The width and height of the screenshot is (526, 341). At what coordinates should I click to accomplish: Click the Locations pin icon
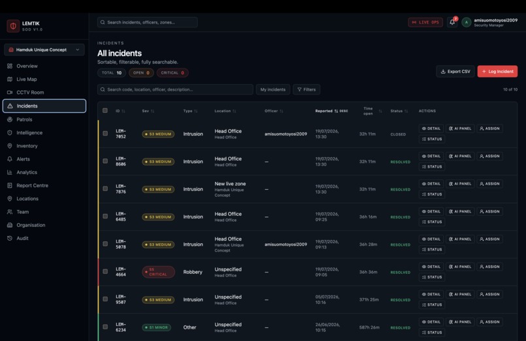(x=10, y=198)
